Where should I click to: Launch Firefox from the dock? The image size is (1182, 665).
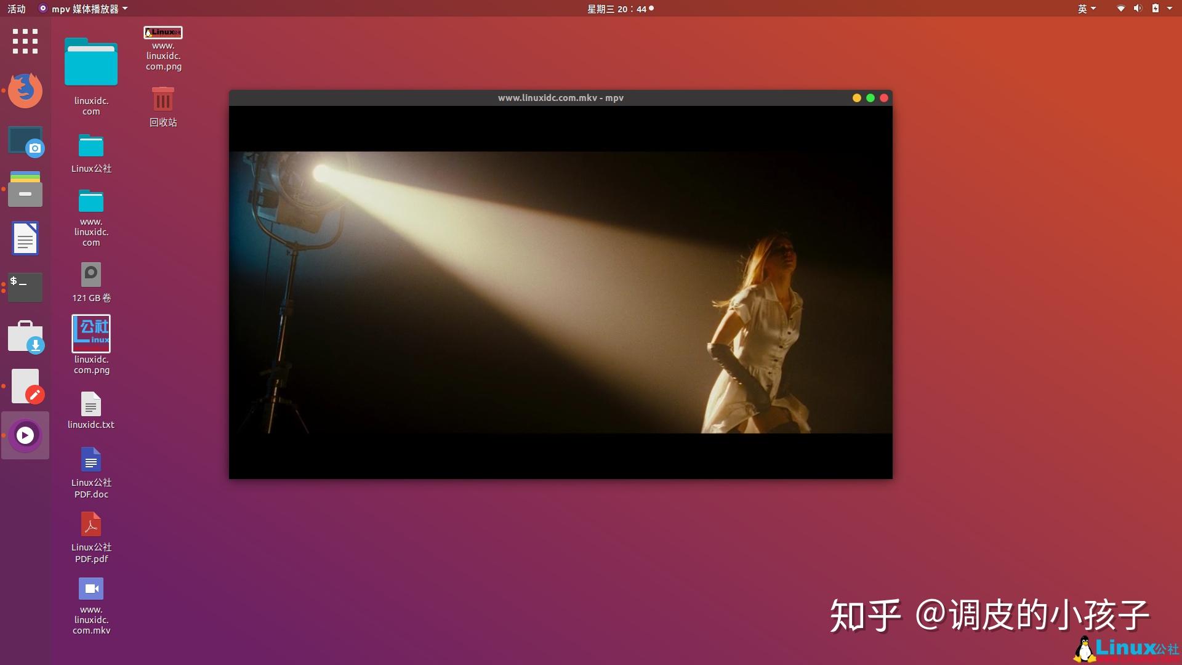tap(25, 90)
